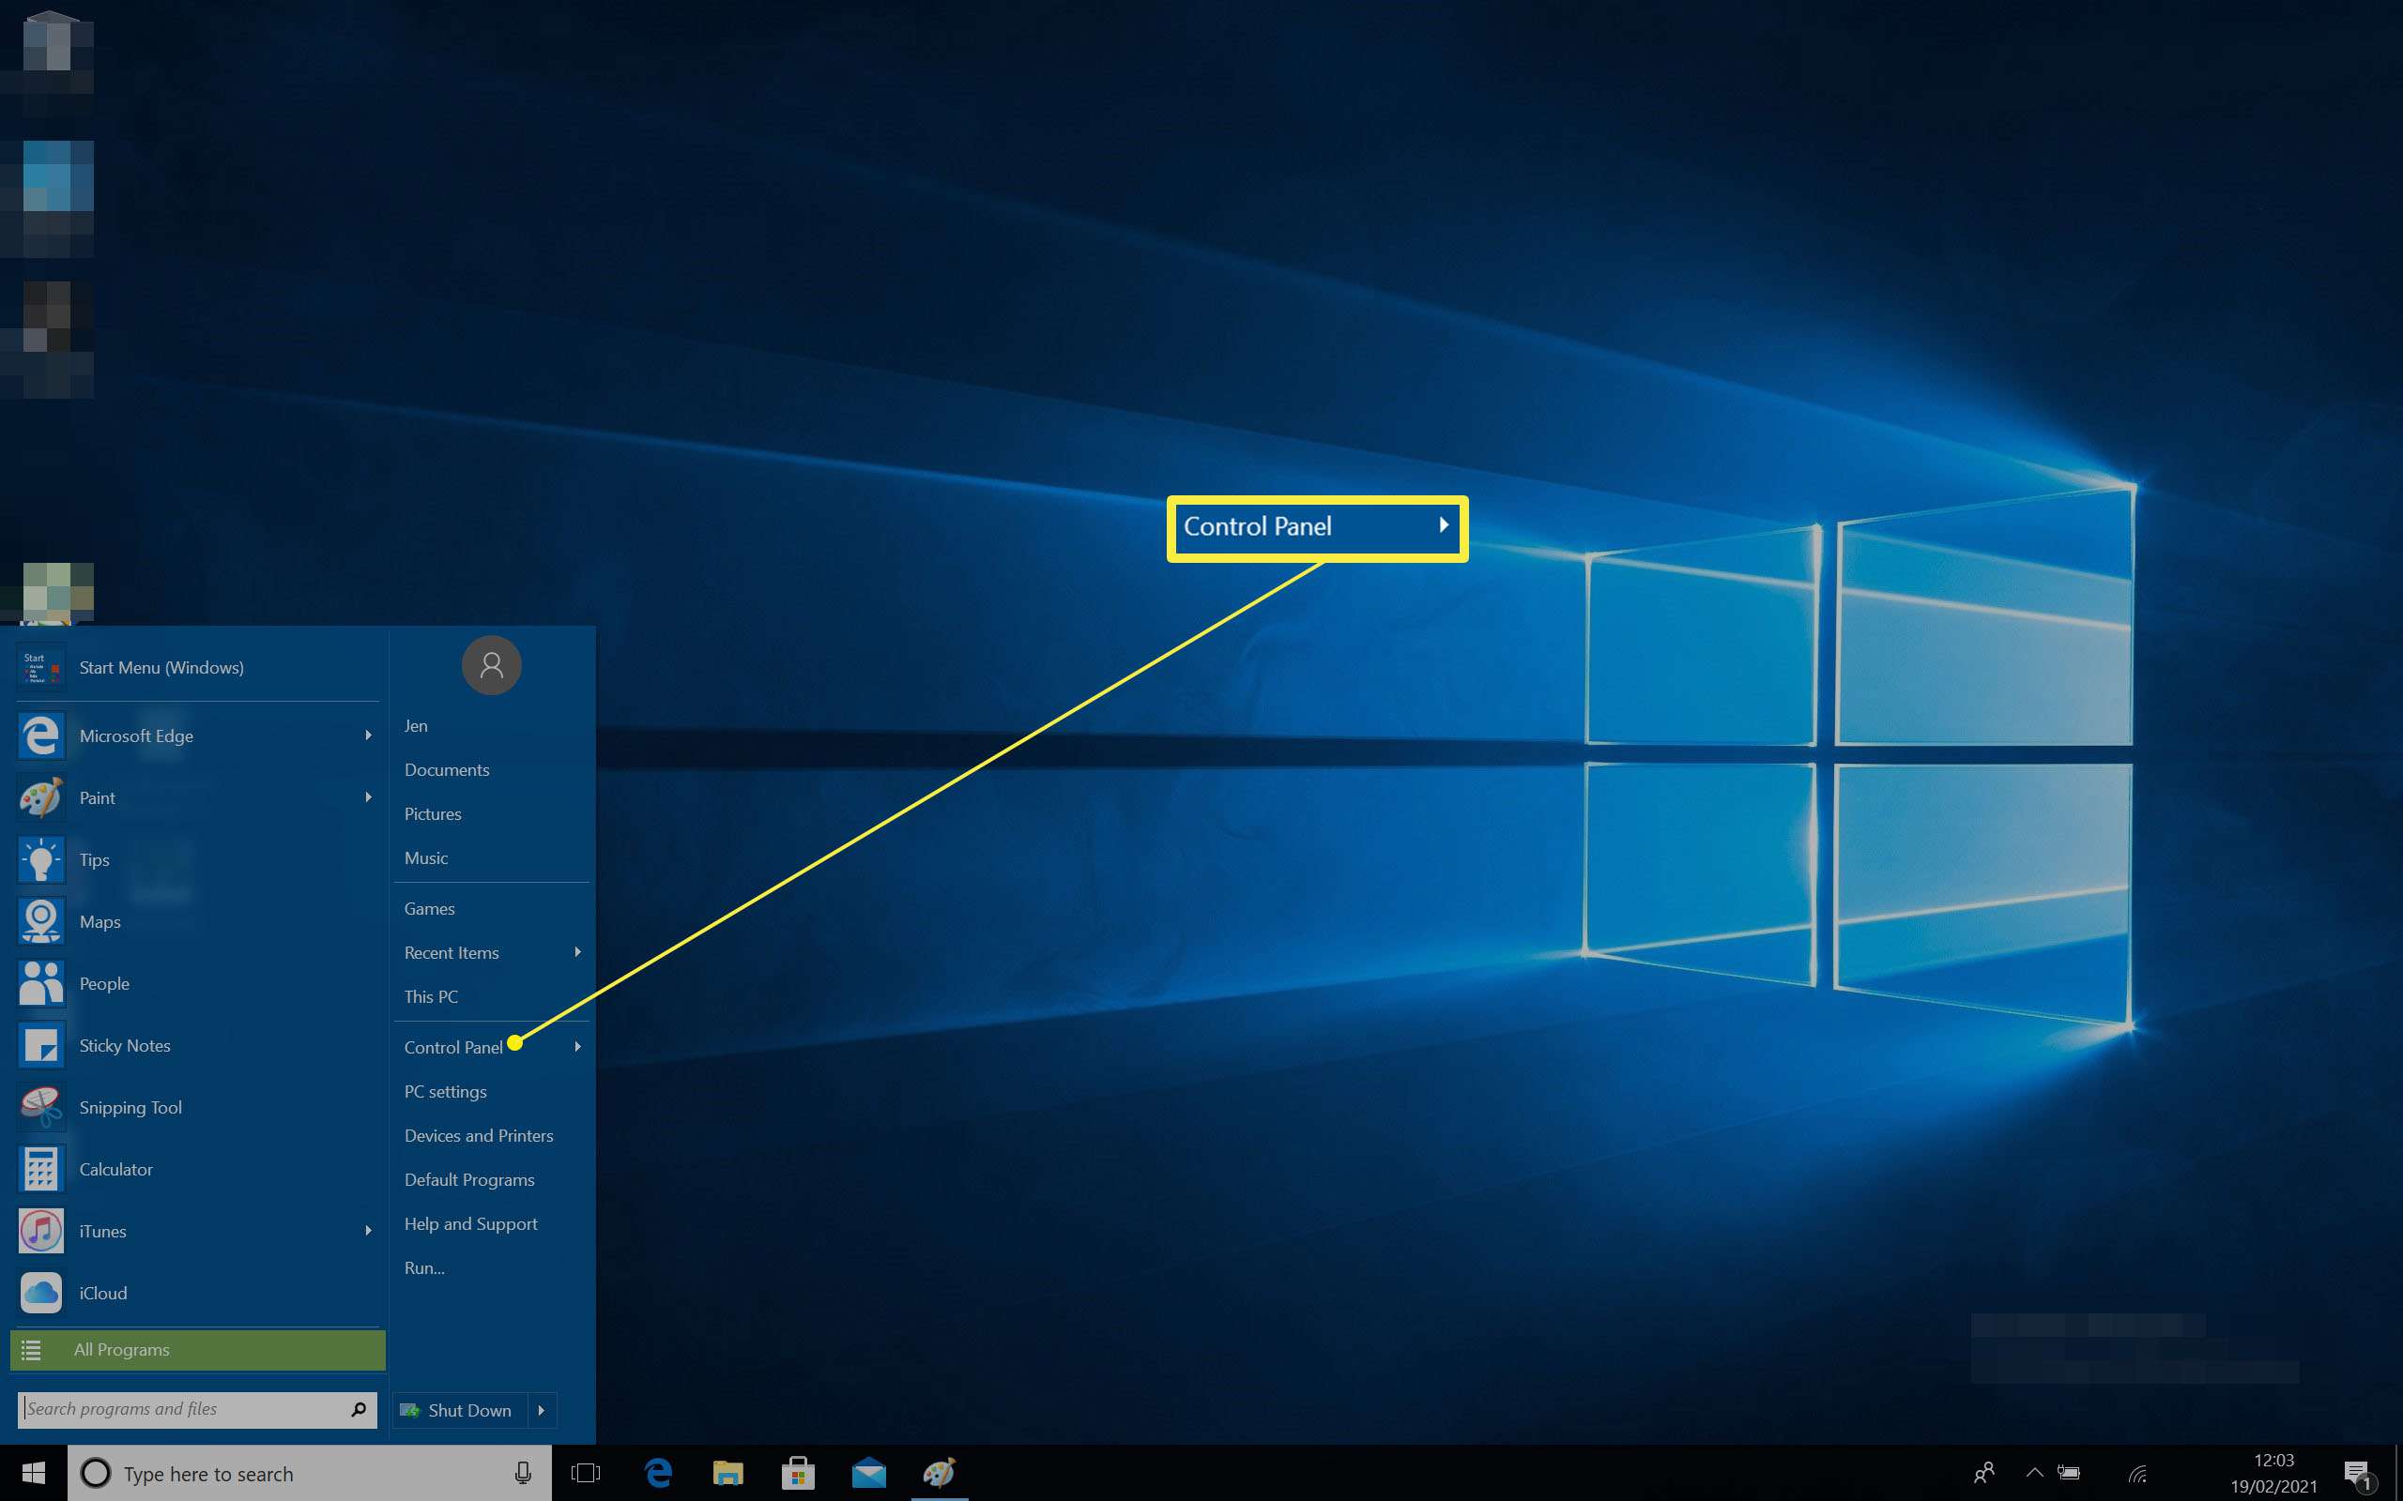Select All Programs menu item
The height and width of the screenshot is (1501, 2403).
point(195,1349)
